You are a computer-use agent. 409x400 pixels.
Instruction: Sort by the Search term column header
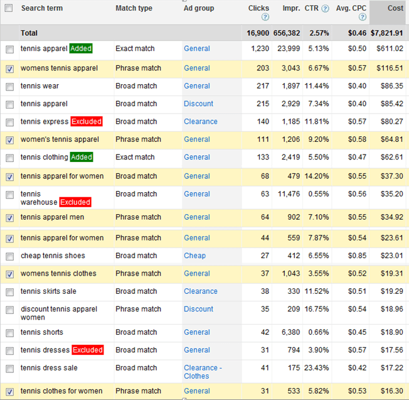click(x=42, y=8)
